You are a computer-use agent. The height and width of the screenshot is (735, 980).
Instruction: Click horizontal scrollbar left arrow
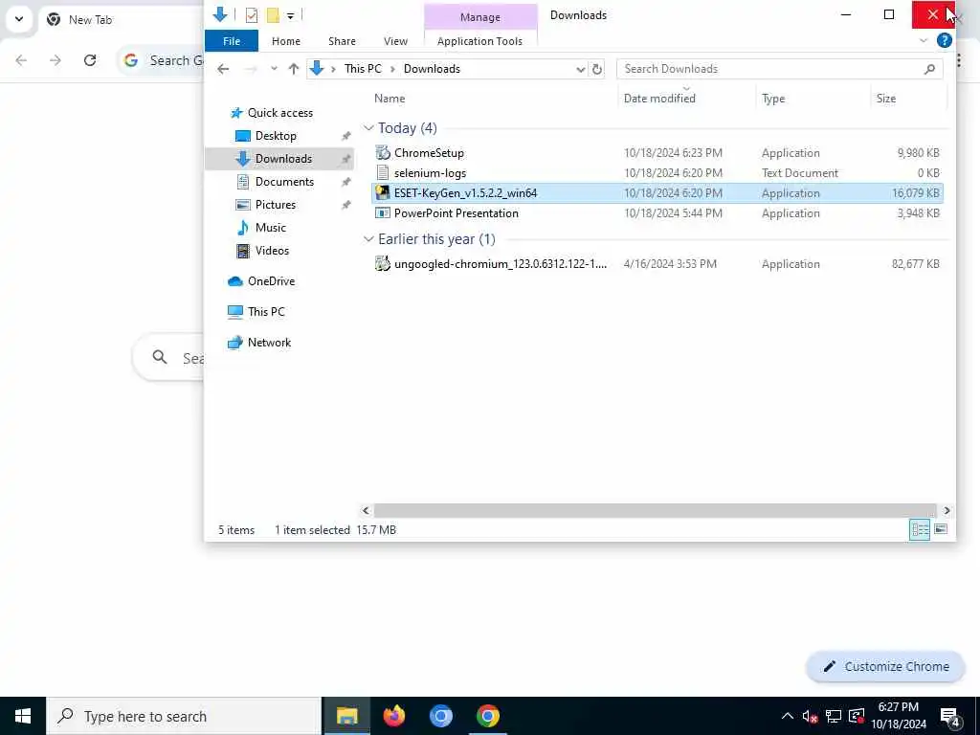pyautogui.click(x=366, y=511)
